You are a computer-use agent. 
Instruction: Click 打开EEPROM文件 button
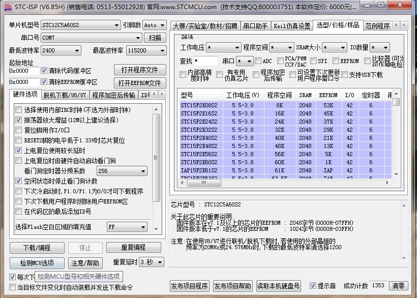tap(140, 83)
